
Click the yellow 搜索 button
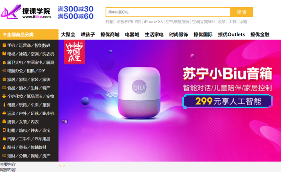tap(242, 12)
